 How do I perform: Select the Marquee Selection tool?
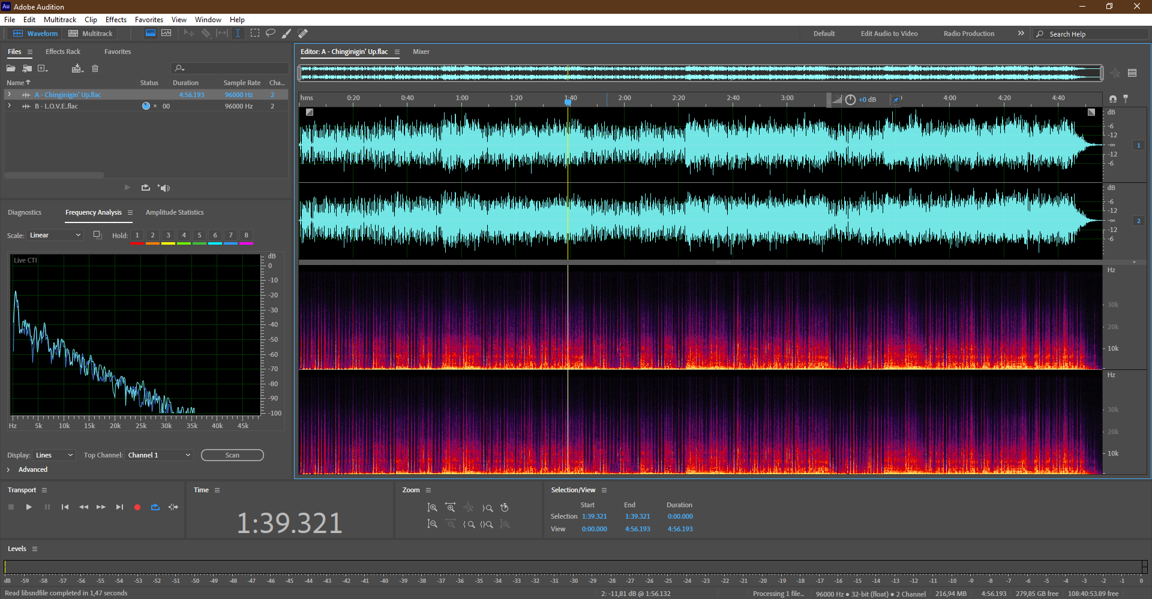click(x=255, y=33)
